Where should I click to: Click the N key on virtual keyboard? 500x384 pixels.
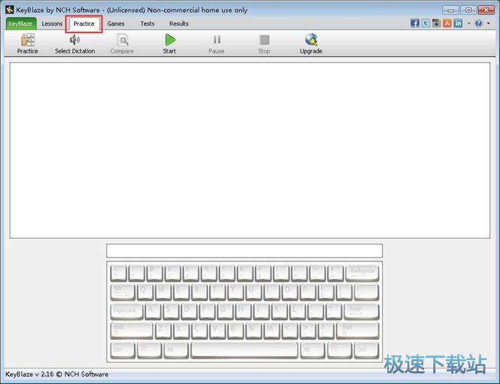click(x=253, y=331)
